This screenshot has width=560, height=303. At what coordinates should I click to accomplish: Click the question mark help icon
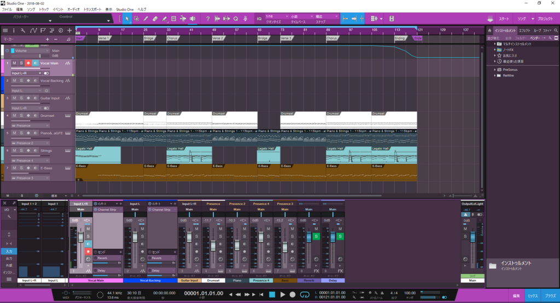tap(207, 19)
